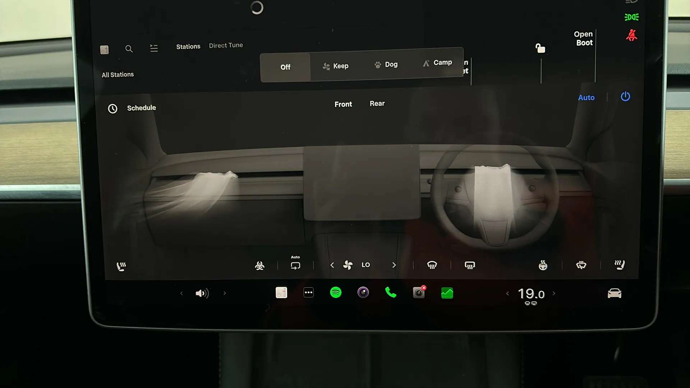Select the right seat heater icon
The image size is (690, 388).
[619, 265]
